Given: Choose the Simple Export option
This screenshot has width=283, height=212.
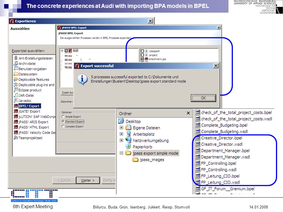Looking at the screenshot, I should click(63, 117).
